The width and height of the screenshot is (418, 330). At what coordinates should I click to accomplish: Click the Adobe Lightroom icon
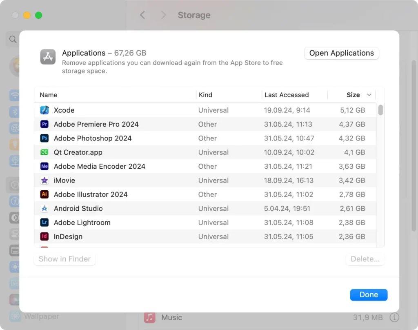click(x=44, y=223)
